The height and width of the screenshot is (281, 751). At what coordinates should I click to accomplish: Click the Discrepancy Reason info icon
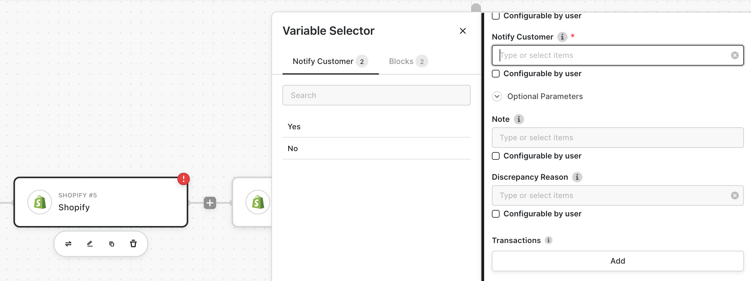pos(577,177)
